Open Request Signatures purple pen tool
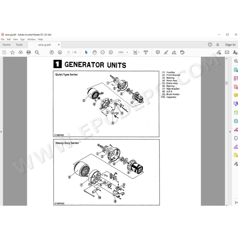Screen dimensions: 238x238 [236, 147]
